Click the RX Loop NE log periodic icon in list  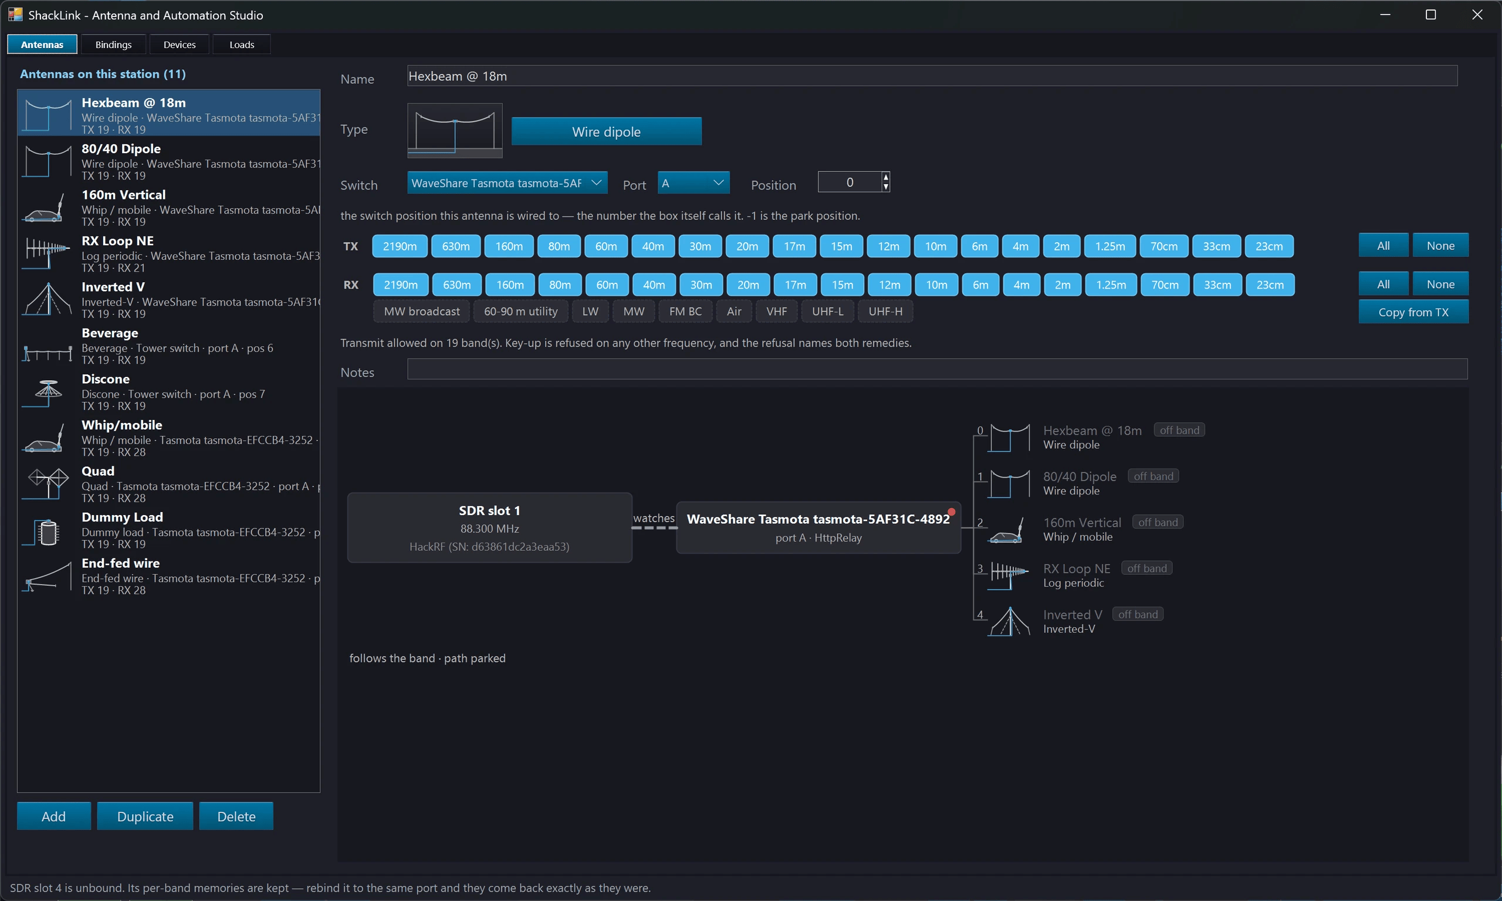click(x=47, y=254)
